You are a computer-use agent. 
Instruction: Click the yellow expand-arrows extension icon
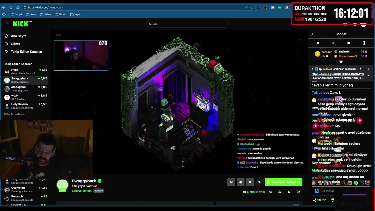point(266,7)
